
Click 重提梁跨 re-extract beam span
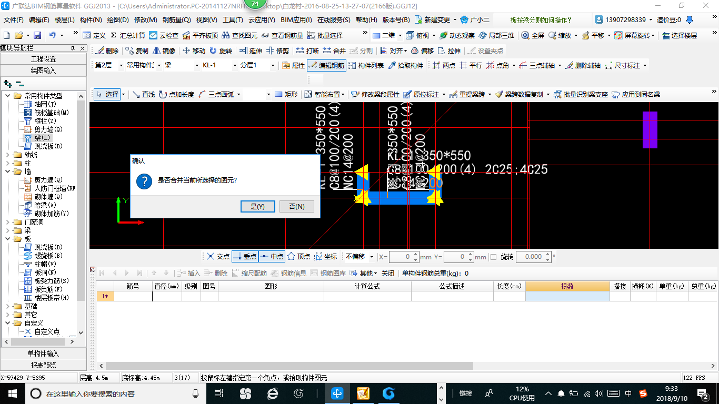467,95
